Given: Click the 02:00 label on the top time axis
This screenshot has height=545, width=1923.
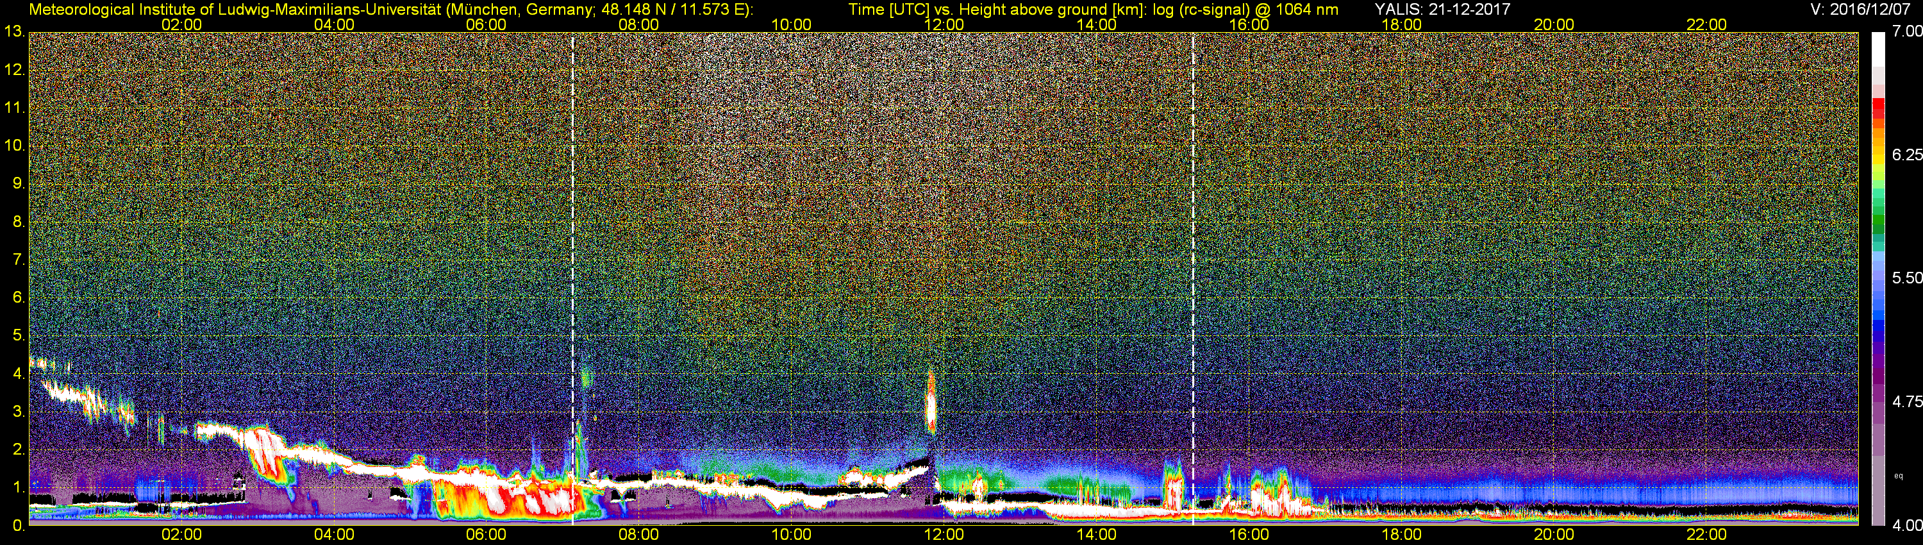Looking at the screenshot, I should point(181,24).
